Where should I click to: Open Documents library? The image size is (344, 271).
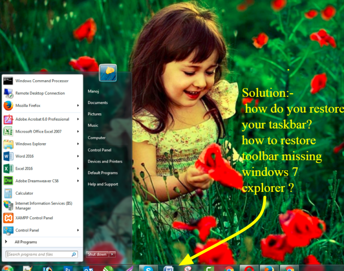click(98, 103)
